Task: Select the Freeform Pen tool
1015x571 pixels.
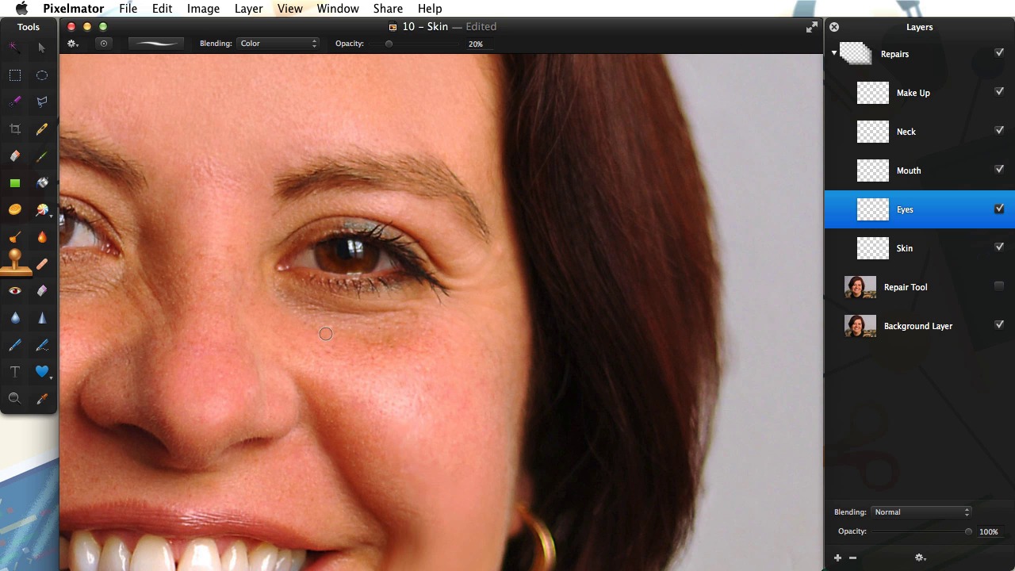Action: click(x=41, y=345)
